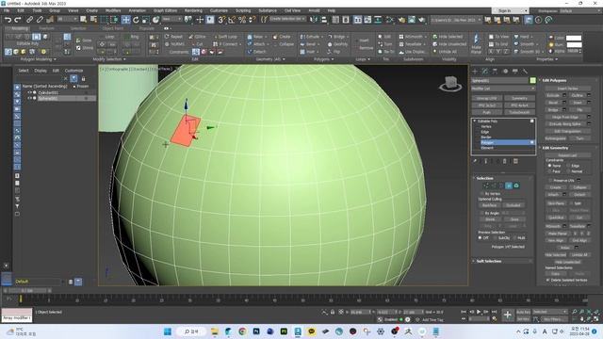This screenshot has width=603, height=339.
Task: Open the Utilities wrench tab in command panel
Action: tap(525, 72)
